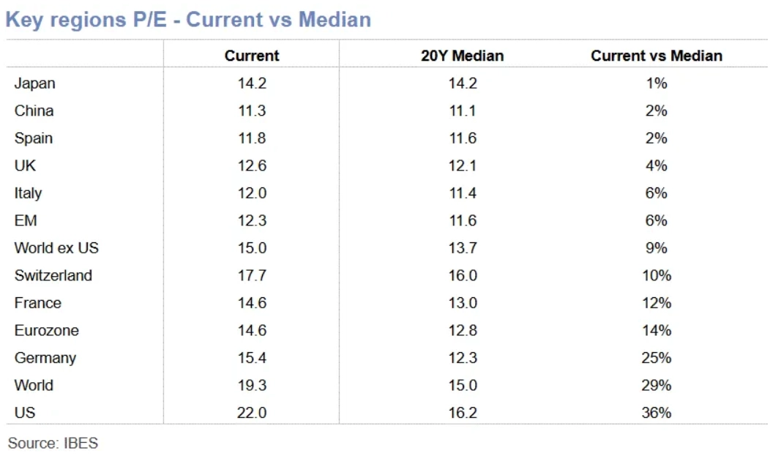Viewport: 773px width, 459px height.
Task: Click China's current P/E value 11.3
Action: pyautogui.click(x=252, y=111)
